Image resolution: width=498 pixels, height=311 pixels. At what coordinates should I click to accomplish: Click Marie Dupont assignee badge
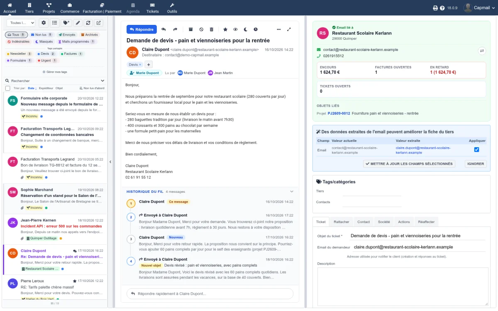coord(144,73)
